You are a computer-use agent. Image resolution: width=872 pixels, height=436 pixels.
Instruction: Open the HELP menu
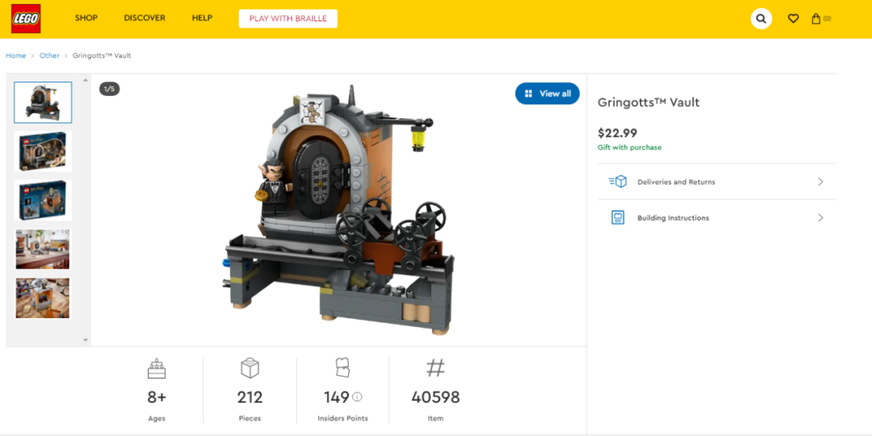203,18
